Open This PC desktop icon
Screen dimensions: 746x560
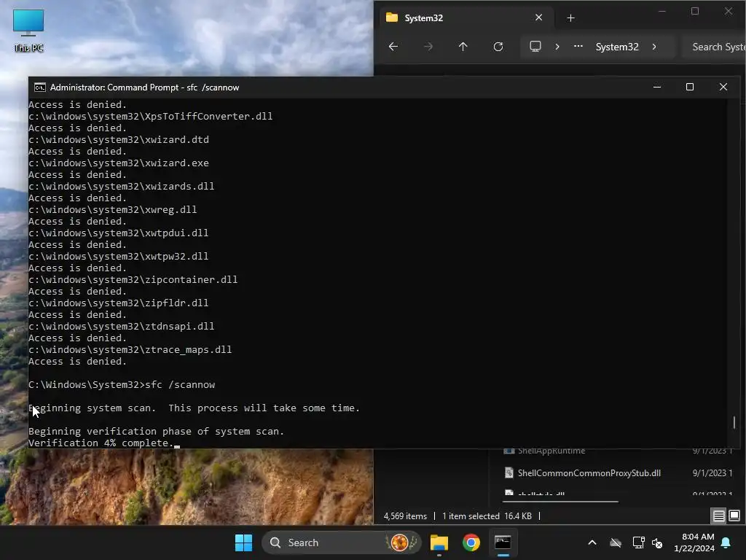pyautogui.click(x=28, y=30)
